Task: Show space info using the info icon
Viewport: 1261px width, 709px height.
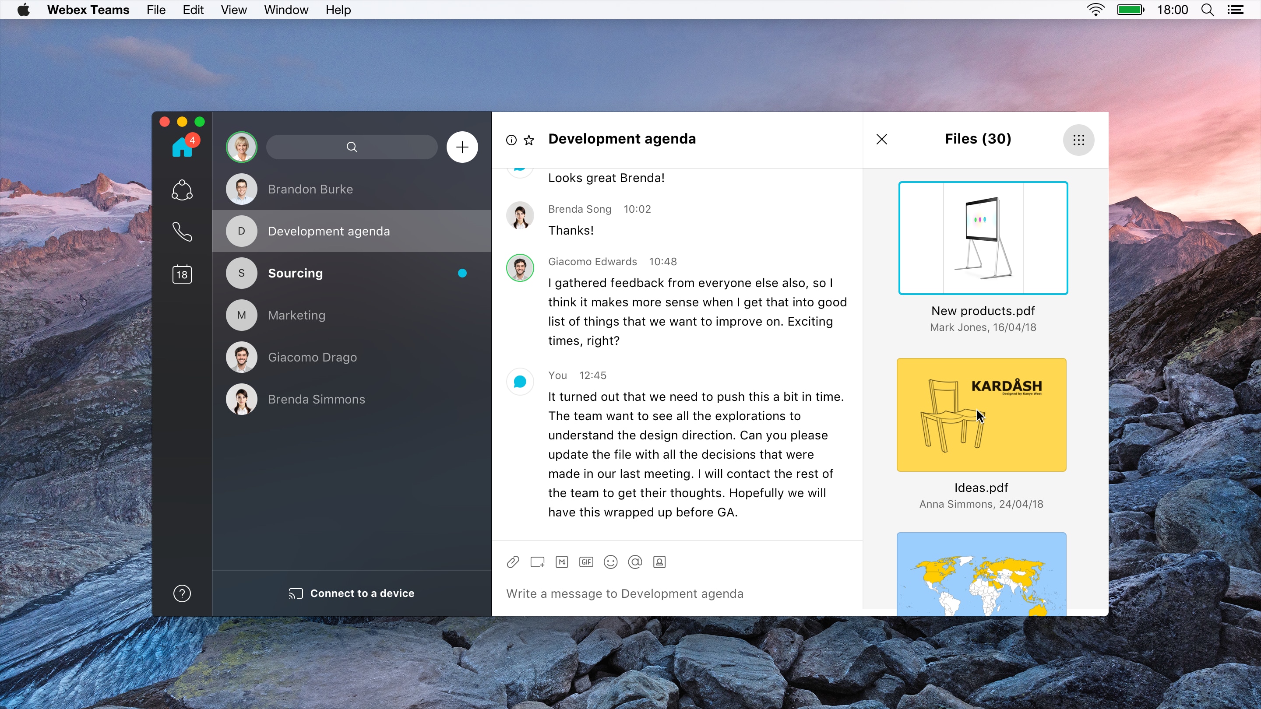Action: click(x=511, y=140)
